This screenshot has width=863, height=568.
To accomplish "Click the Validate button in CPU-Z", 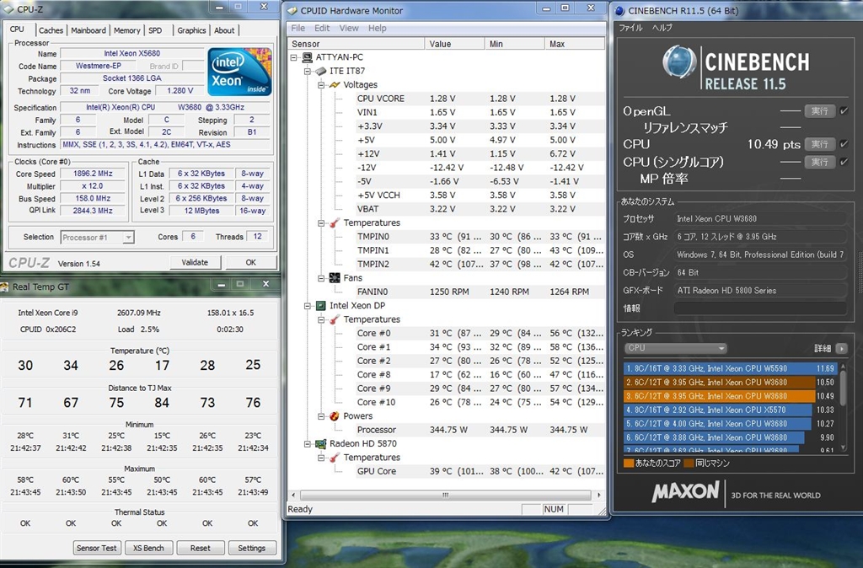I will coord(195,263).
